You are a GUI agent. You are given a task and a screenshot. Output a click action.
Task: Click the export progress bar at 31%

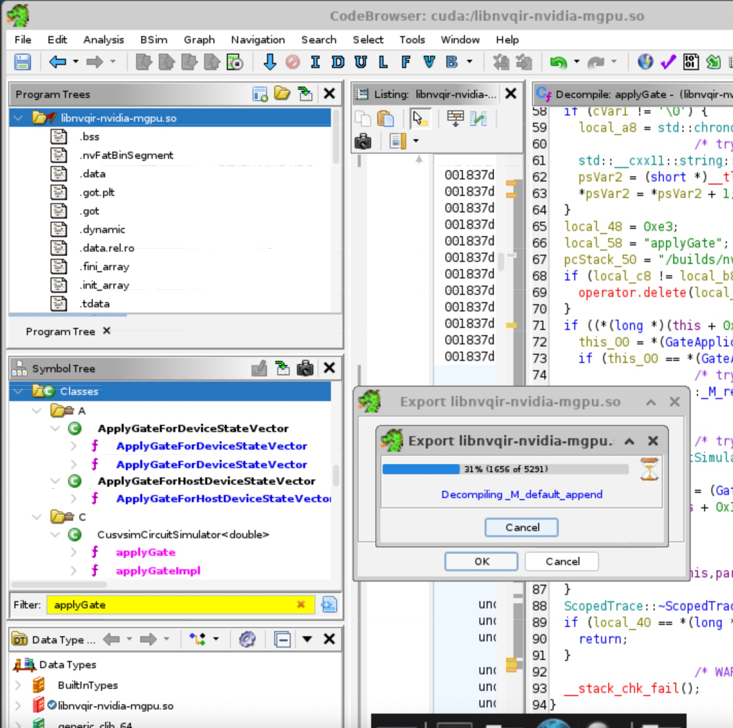point(505,469)
